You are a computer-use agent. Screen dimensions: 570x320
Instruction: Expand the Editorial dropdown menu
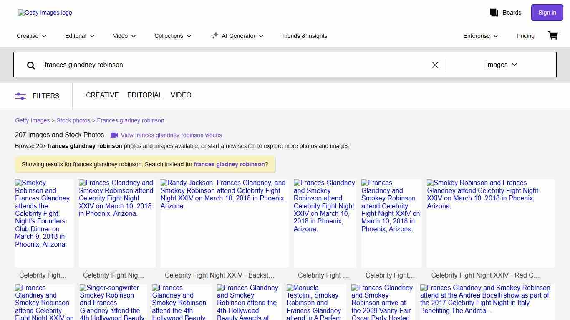[x=80, y=36]
